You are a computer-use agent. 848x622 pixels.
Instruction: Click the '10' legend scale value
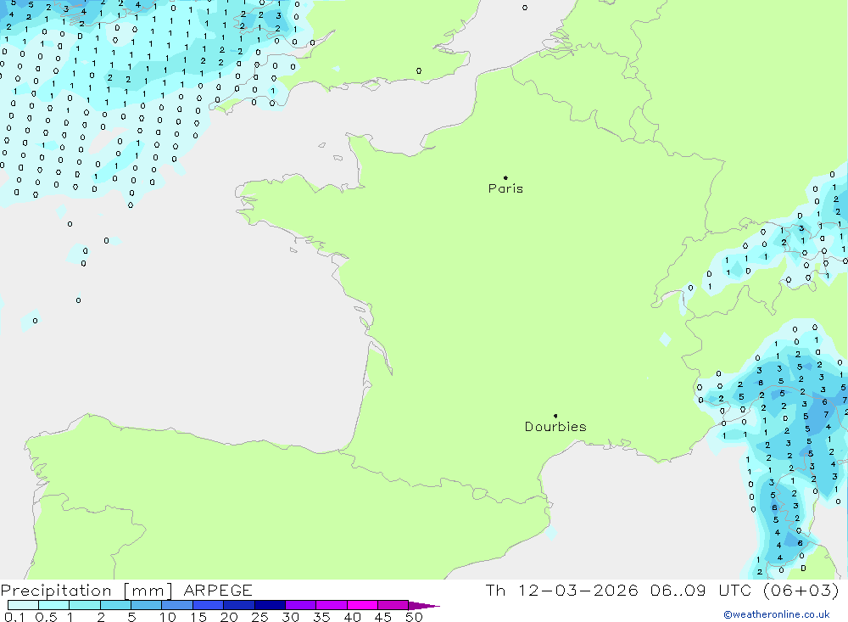168,617
